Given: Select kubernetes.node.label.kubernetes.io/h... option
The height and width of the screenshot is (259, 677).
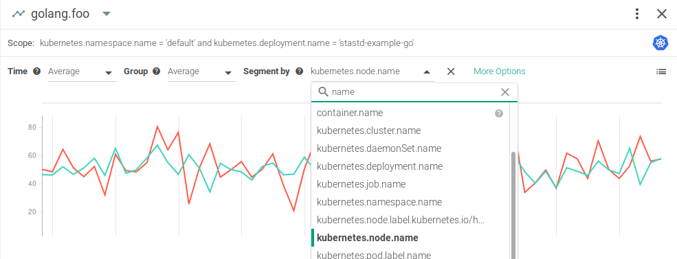Looking at the screenshot, I should point(410,220).
